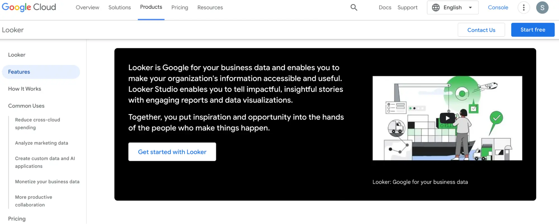Screen dimensions: 559x224
Task: Click the Contact Us button
Action: pyautogui.click(x=481, y=30)
